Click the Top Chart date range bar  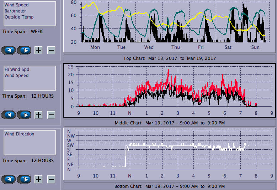pos(170,58)
